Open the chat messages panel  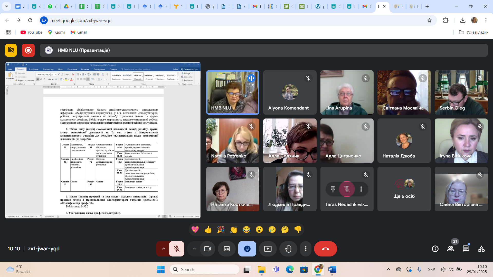466,249
